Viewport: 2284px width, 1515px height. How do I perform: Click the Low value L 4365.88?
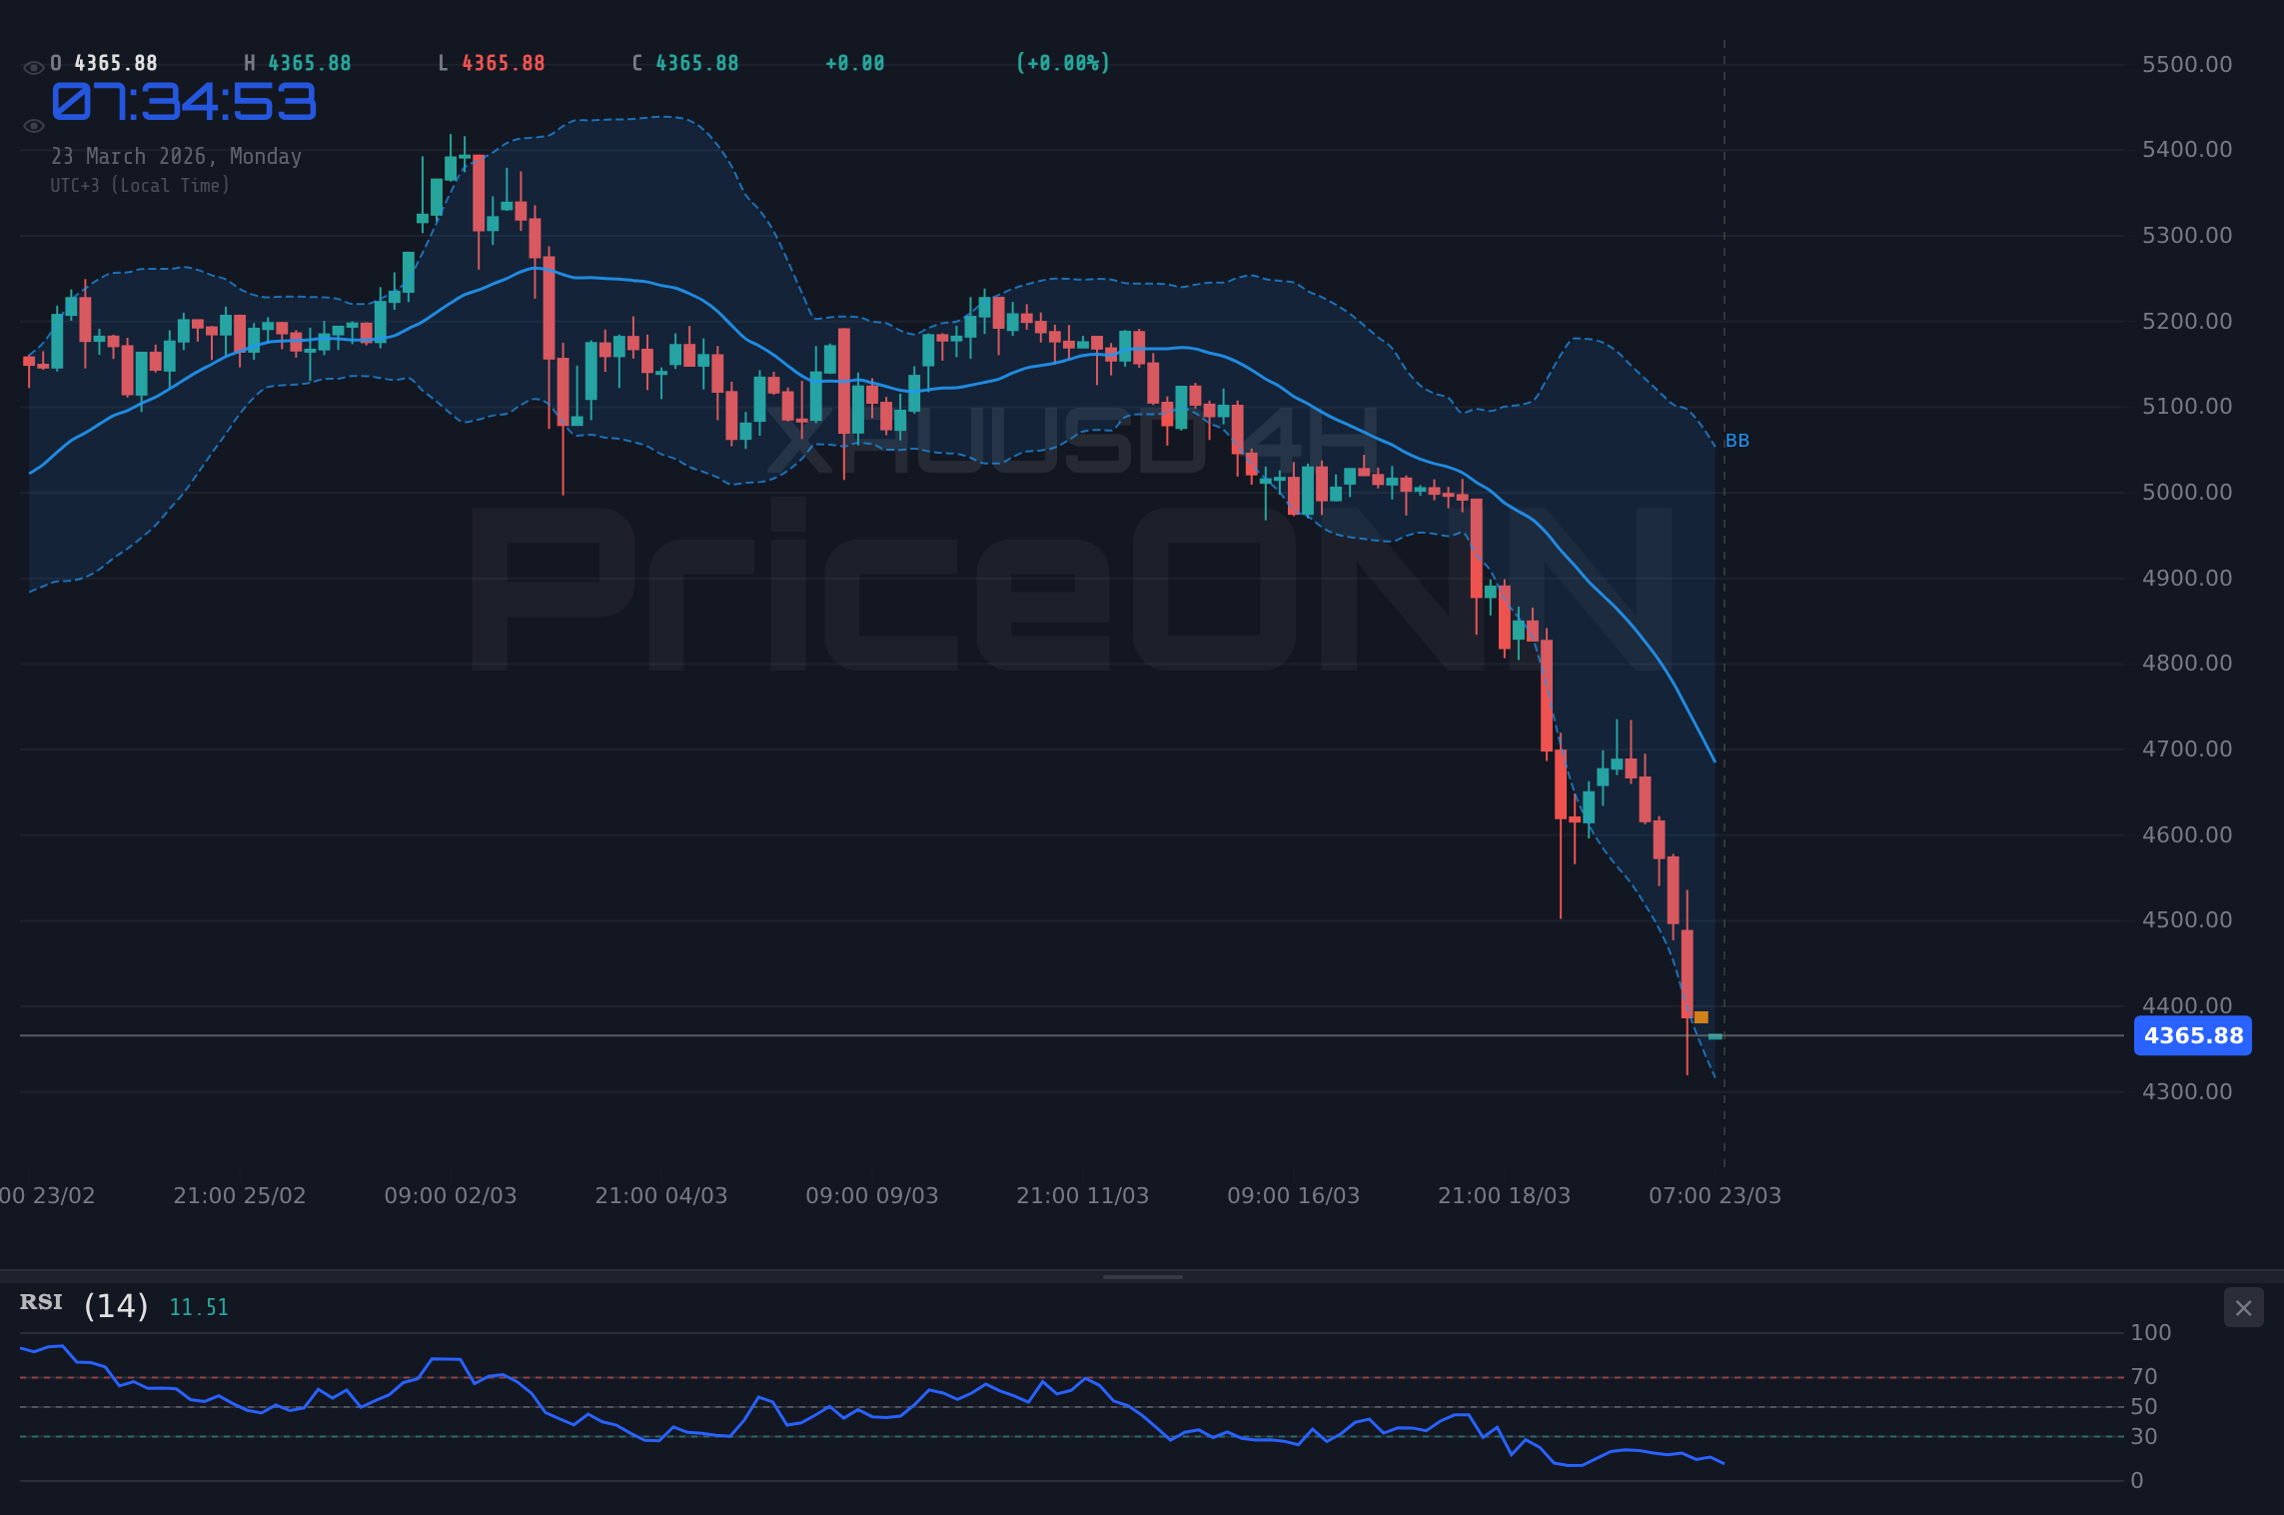click(x=491, y=62)
